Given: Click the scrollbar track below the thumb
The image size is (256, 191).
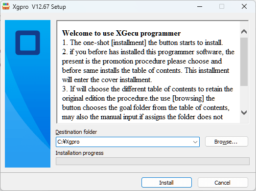Looking at the screenshot, I should click(244, 97).
